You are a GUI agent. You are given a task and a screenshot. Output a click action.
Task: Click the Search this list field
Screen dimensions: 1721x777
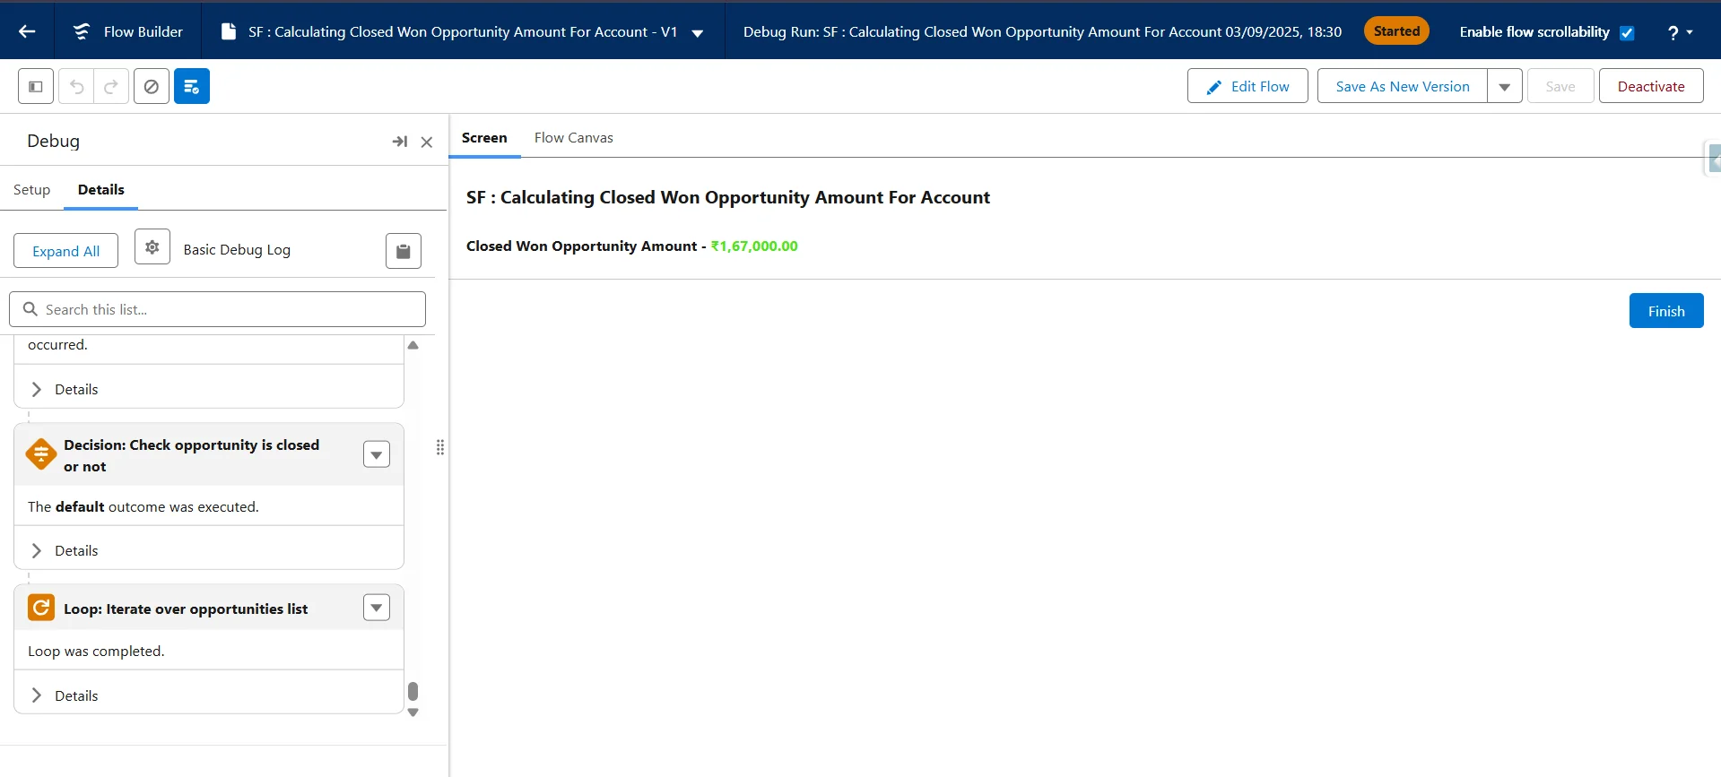pos(217,309)
